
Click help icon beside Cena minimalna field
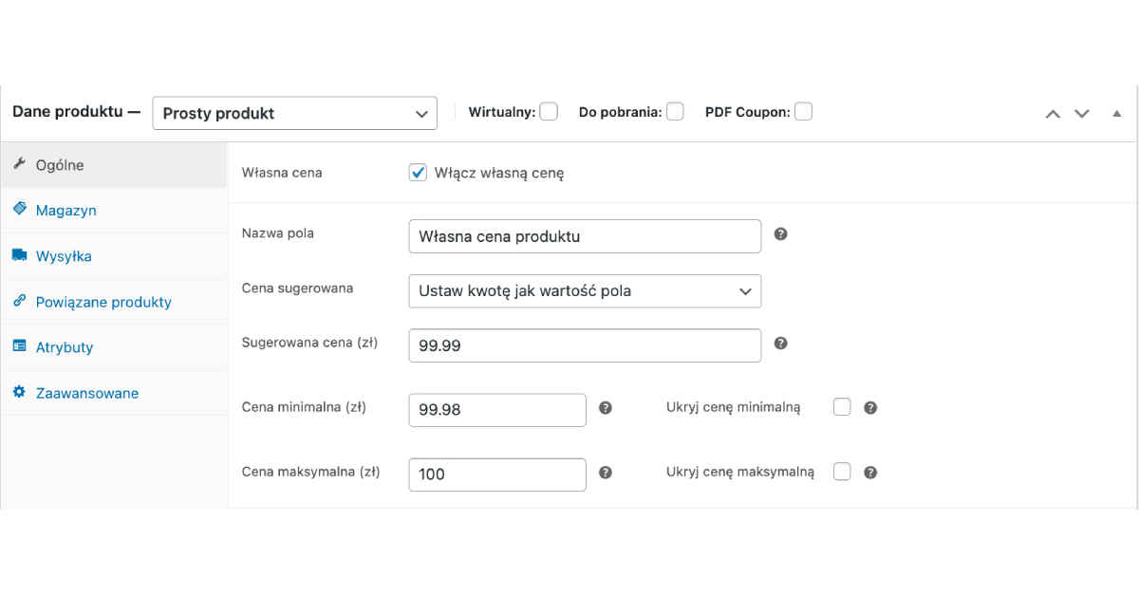point(606,408)
